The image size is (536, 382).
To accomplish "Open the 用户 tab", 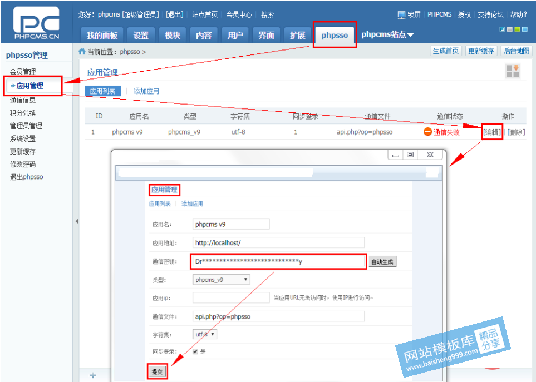I will pyautogui.click(x=235, y=35).
